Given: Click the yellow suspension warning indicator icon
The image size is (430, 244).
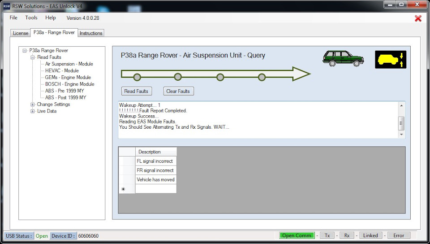Looking at the screenshot, I should [x=391, y=60].
